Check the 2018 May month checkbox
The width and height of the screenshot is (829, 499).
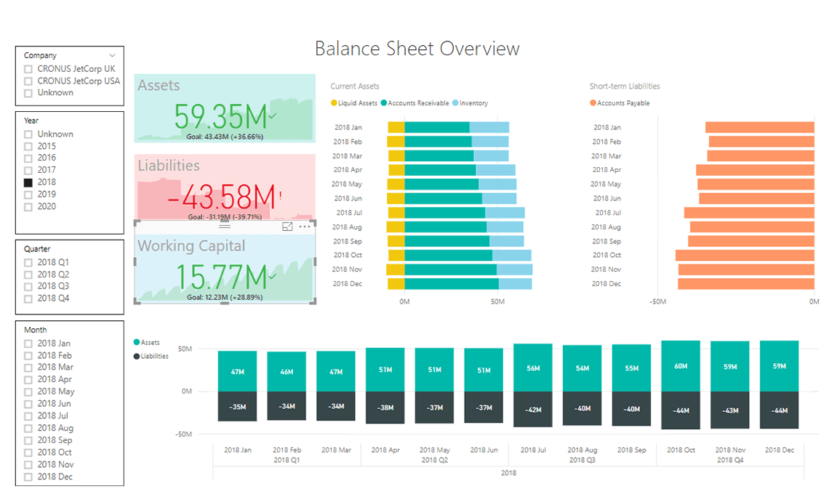pos(28,392)
